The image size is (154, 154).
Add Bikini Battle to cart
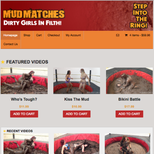tap(129, 114)
